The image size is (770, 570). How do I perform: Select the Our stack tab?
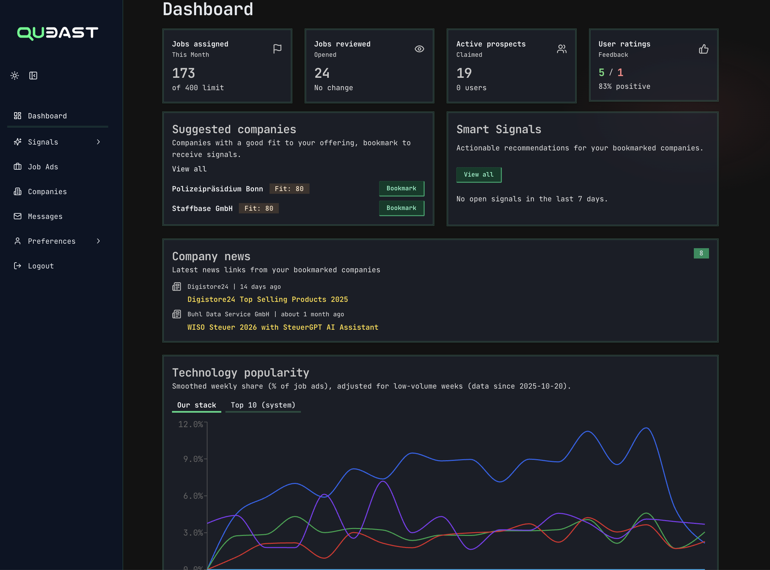196,405
